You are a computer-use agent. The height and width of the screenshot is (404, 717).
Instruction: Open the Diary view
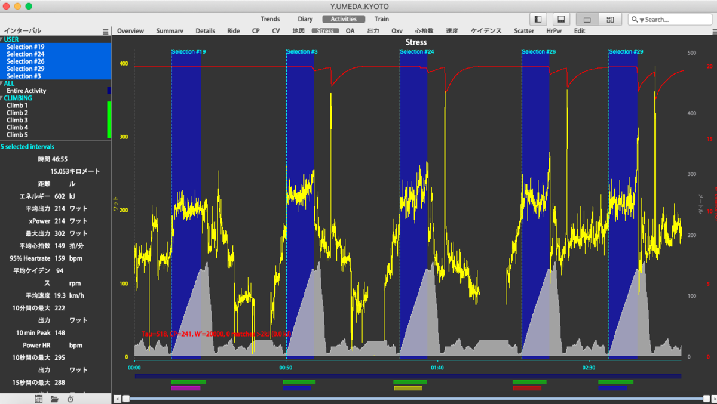(305, 19)
